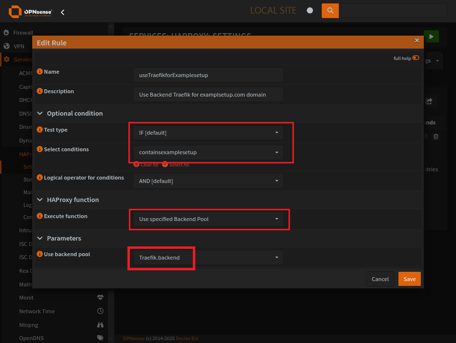Open the Firewall menu in sidebar
Image resolution: width=456 pixels, height=343 pixels.
pos(23,33)
